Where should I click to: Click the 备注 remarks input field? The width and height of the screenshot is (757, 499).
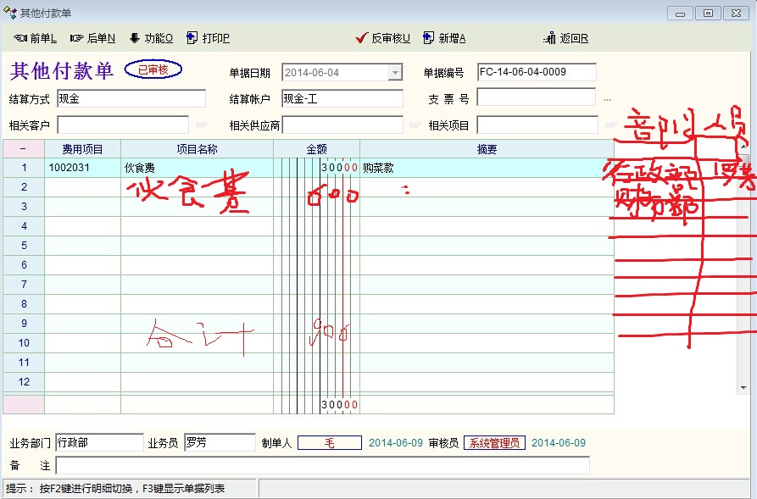click(322, 465)
